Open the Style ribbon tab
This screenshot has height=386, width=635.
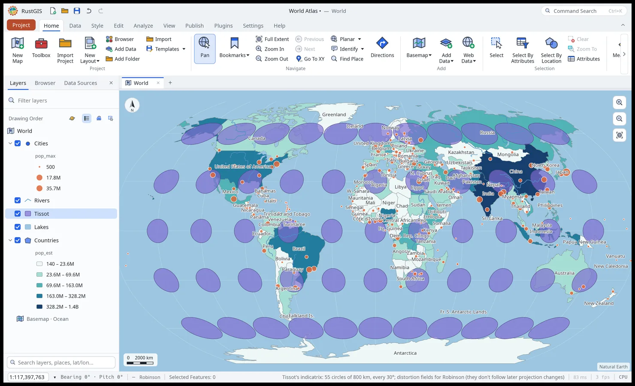[97, 26]
